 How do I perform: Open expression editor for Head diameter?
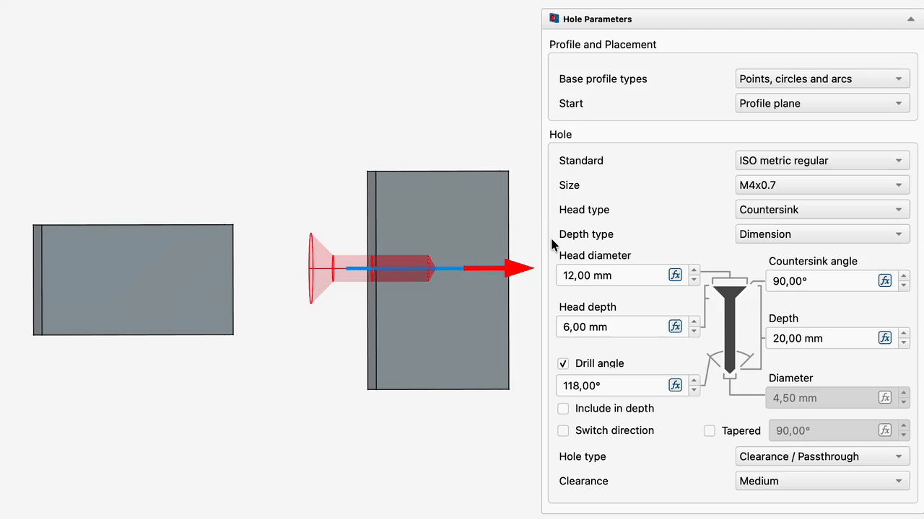(675, 275)
